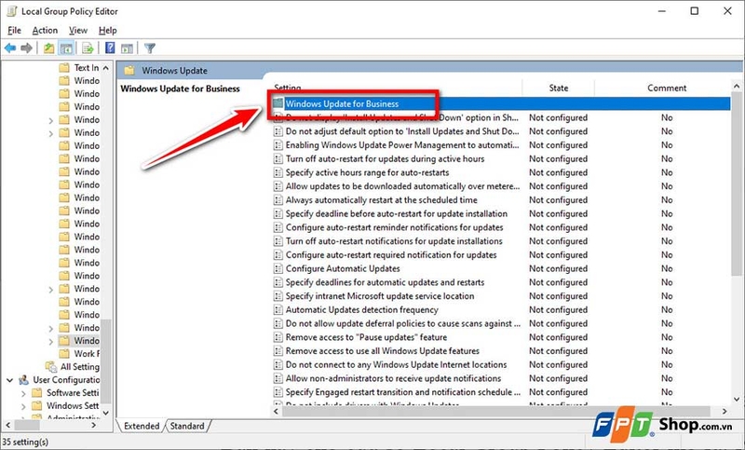The image size is (745, 450).
Task: Click the User Configuration icon in the tree
Action: pyautogui.click(x=24, y=380)
